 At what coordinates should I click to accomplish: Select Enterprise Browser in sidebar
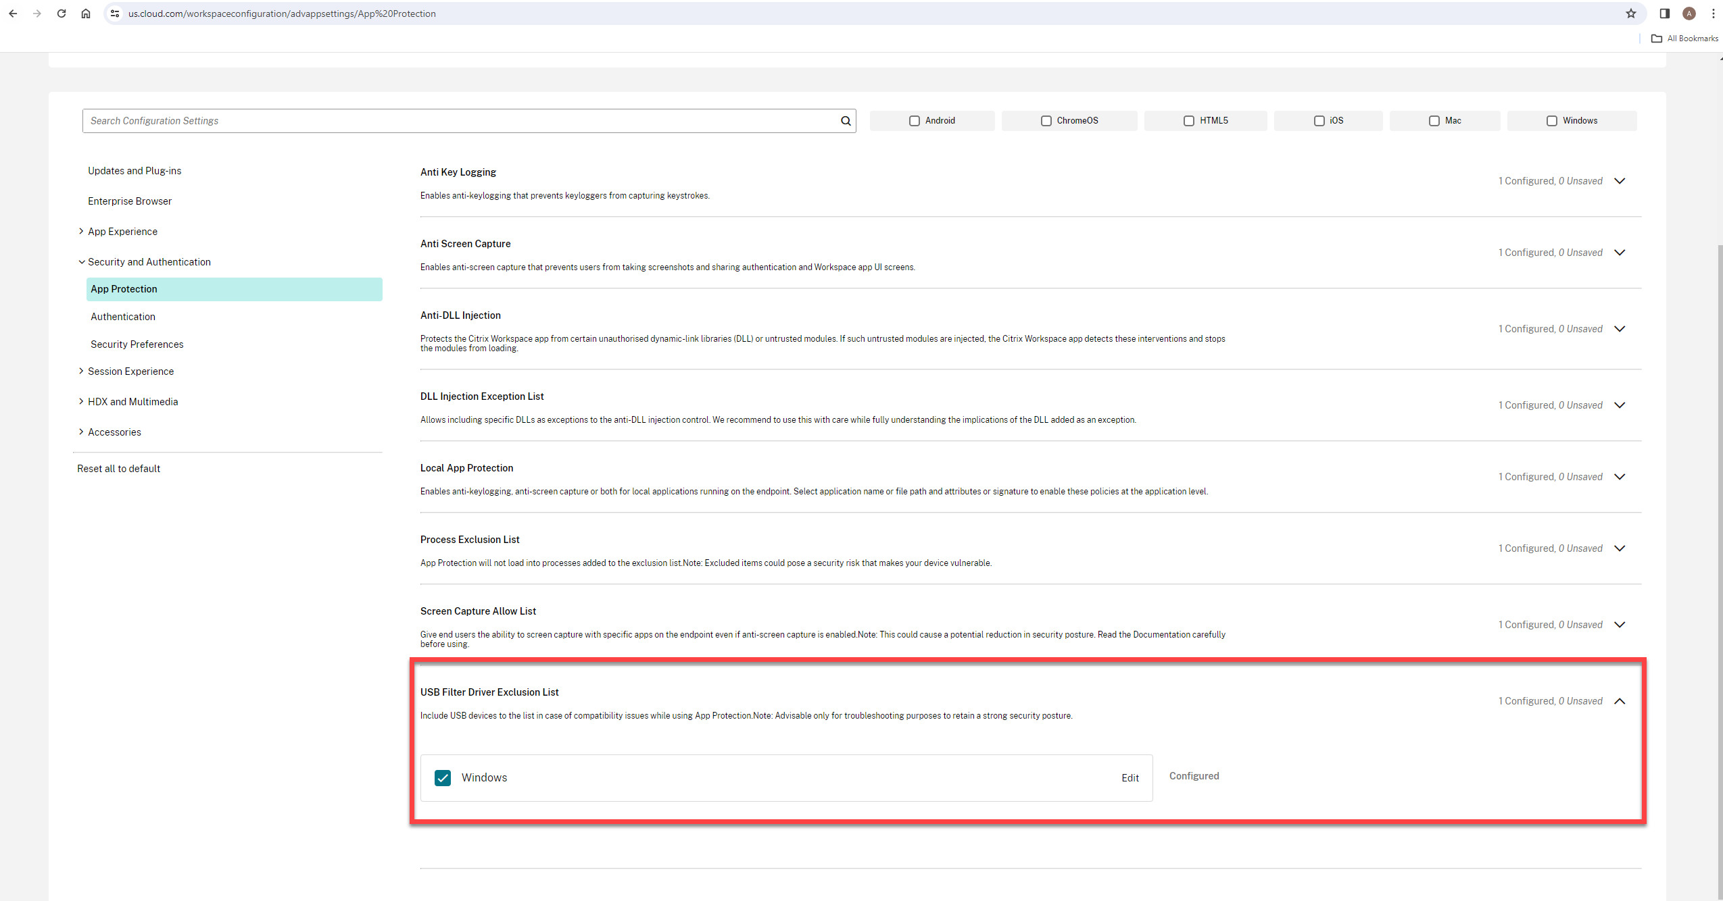point(130,201)
